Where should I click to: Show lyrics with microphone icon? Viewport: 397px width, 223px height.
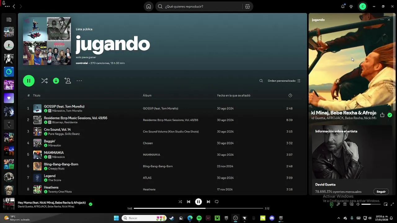click(338, 204)
